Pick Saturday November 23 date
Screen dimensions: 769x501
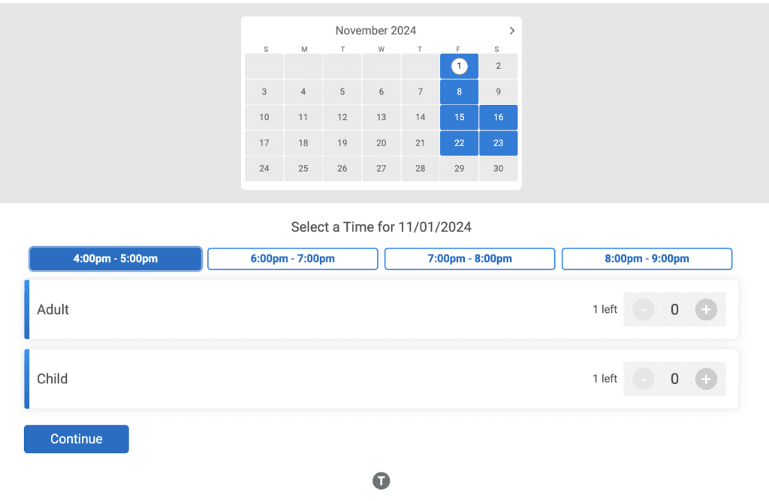pyautogui.click(x=499, y=143)
